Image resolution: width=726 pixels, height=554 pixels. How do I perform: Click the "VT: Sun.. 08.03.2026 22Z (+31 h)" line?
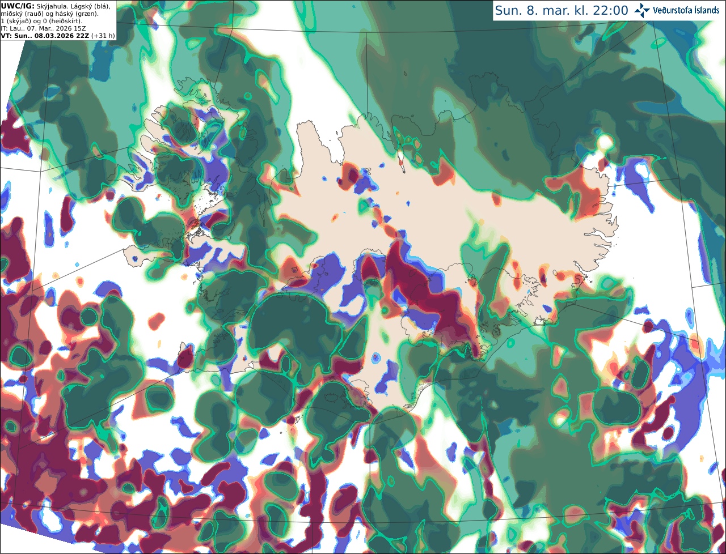pos(58,36)
